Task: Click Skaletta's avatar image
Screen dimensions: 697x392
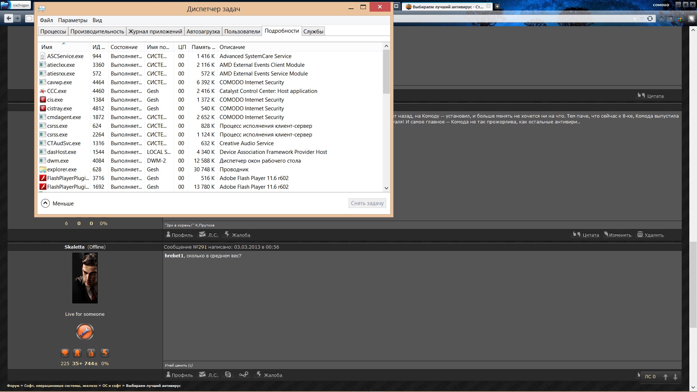Action: coord(85,278)
